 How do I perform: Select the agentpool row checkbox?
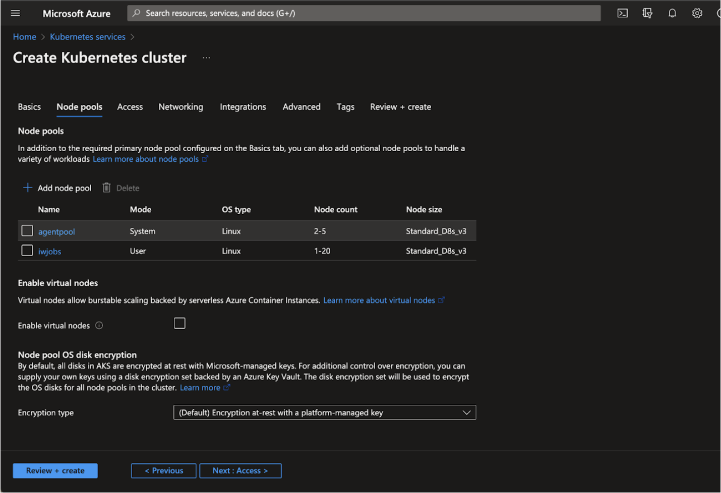tap(27, 231)
